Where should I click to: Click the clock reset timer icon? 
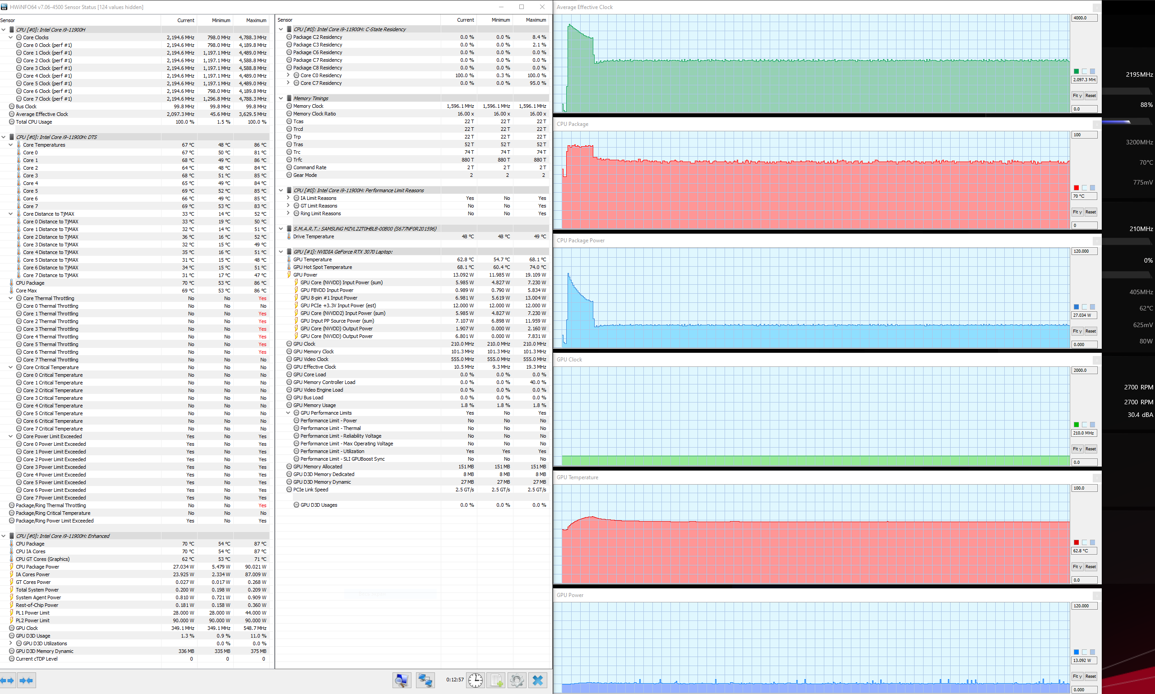(x=476, y=680)
